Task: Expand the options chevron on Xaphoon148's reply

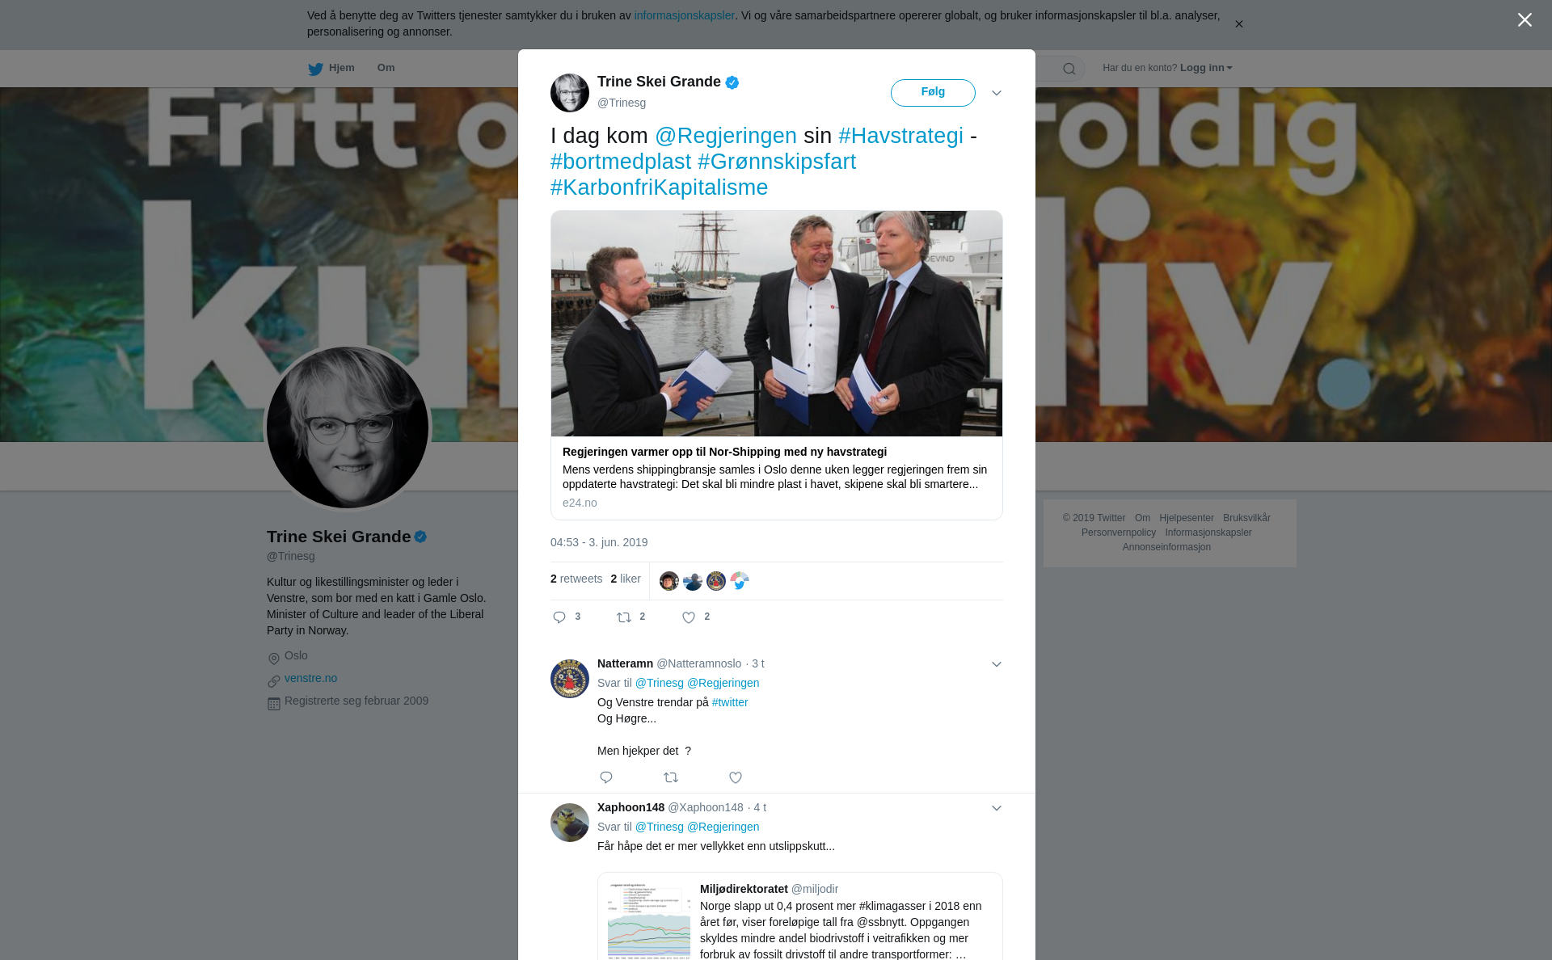Action: (997, 808)
